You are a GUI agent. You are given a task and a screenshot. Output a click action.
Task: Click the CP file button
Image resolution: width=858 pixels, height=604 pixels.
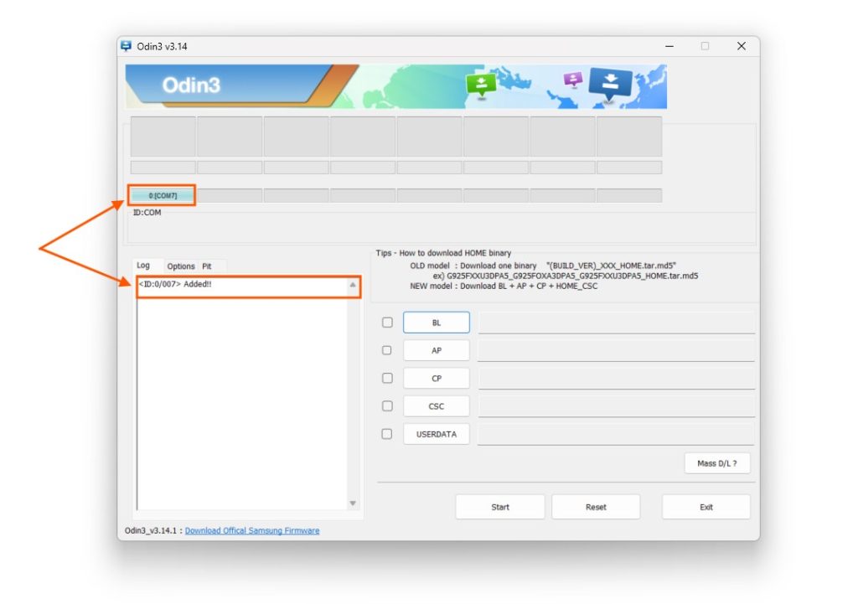tap(436, 379)
